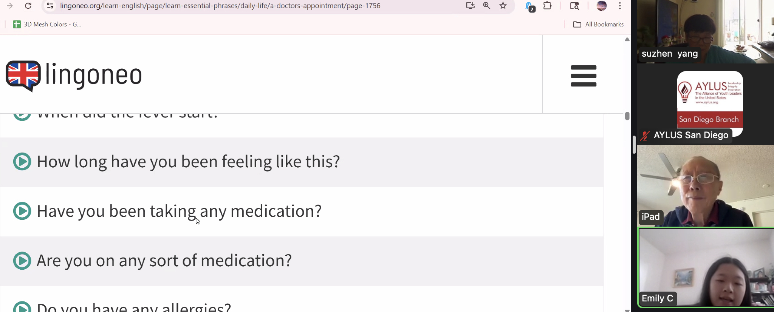This screenshot has width=774, height=312.
Task: Click the address bar URL field
Action: pyautogui.click(x=261, y=6)
